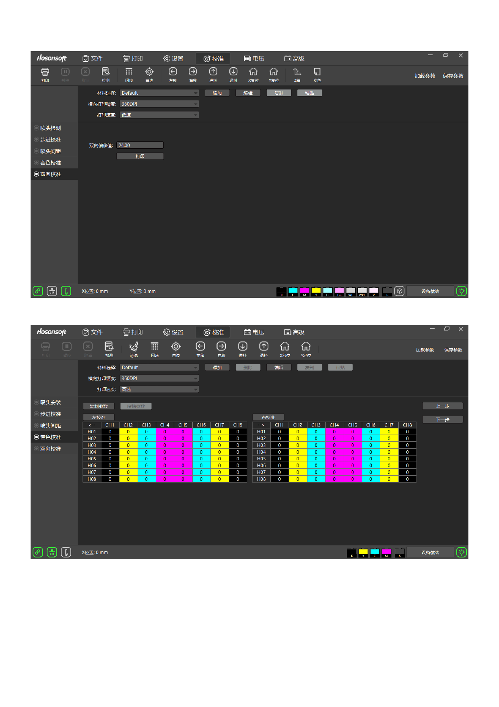Image resolution: width=499 pixels, height=707 pixels.
Task: Click the 下一步 next step button
Action: pyautogui.click(x=442, y=420)
